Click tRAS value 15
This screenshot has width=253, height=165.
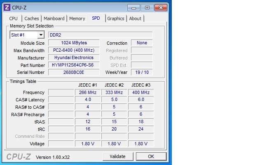pos(114,121)
